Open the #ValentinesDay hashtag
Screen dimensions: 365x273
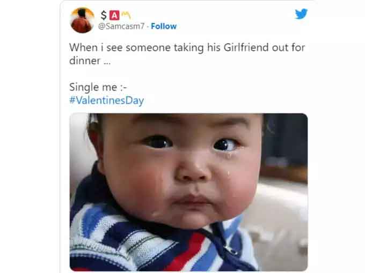[x=107, y=100]
